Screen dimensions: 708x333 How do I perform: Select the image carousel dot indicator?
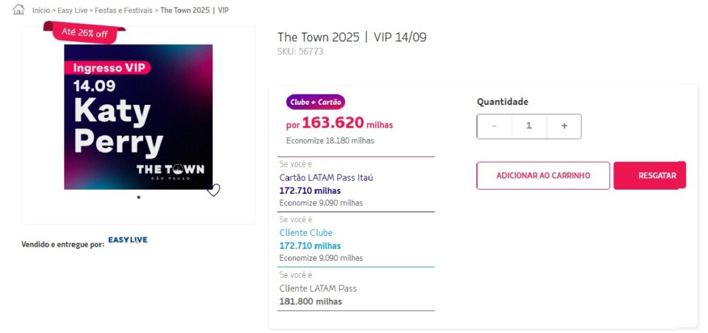138,197
